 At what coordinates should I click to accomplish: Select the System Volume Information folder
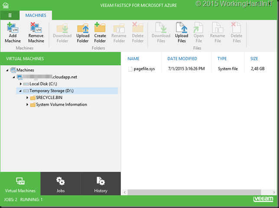62,104
